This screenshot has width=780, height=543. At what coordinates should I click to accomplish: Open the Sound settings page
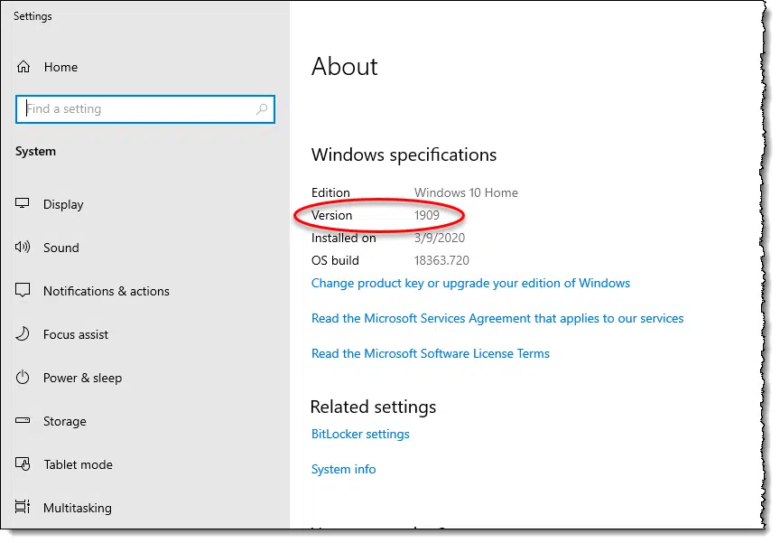(x=60, y=248)
